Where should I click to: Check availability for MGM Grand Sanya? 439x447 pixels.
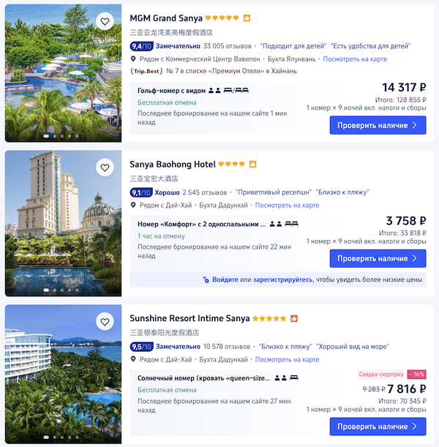coord(378,125)
